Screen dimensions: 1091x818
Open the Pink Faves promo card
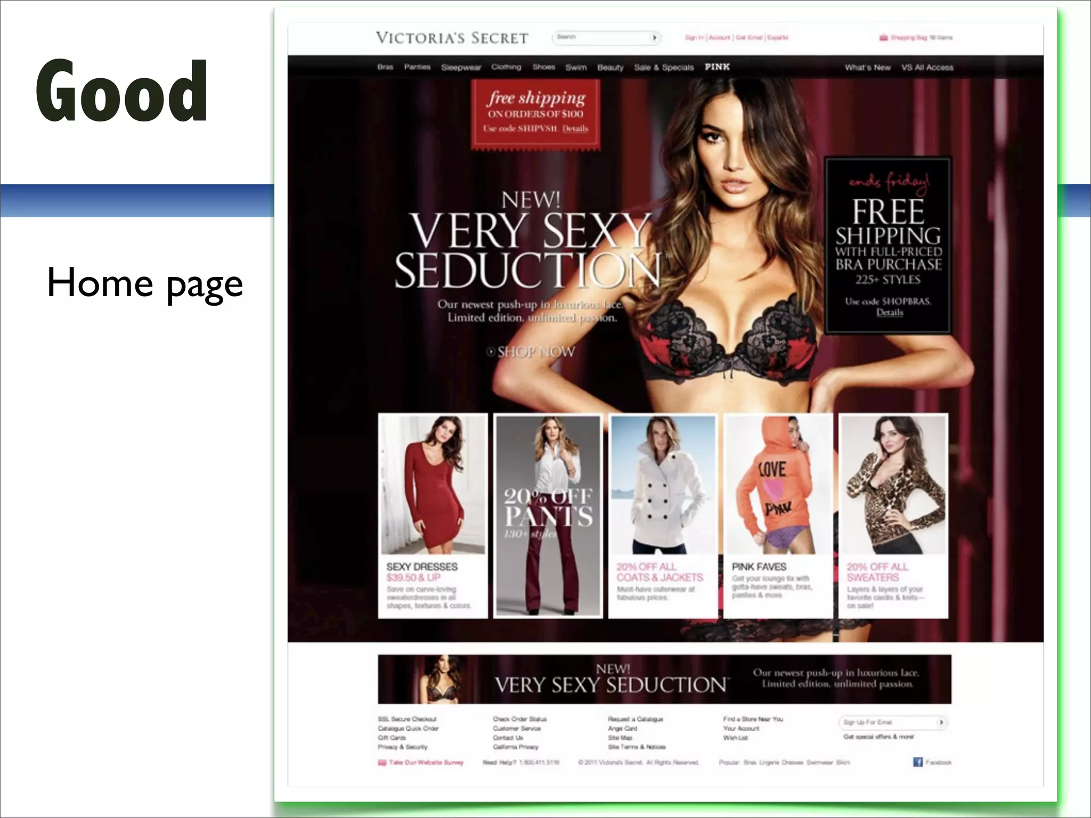coord(778,516)
